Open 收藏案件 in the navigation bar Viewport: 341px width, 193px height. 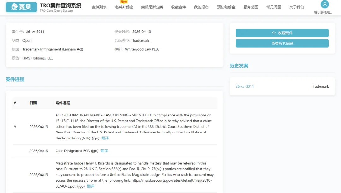pos(178,7)
